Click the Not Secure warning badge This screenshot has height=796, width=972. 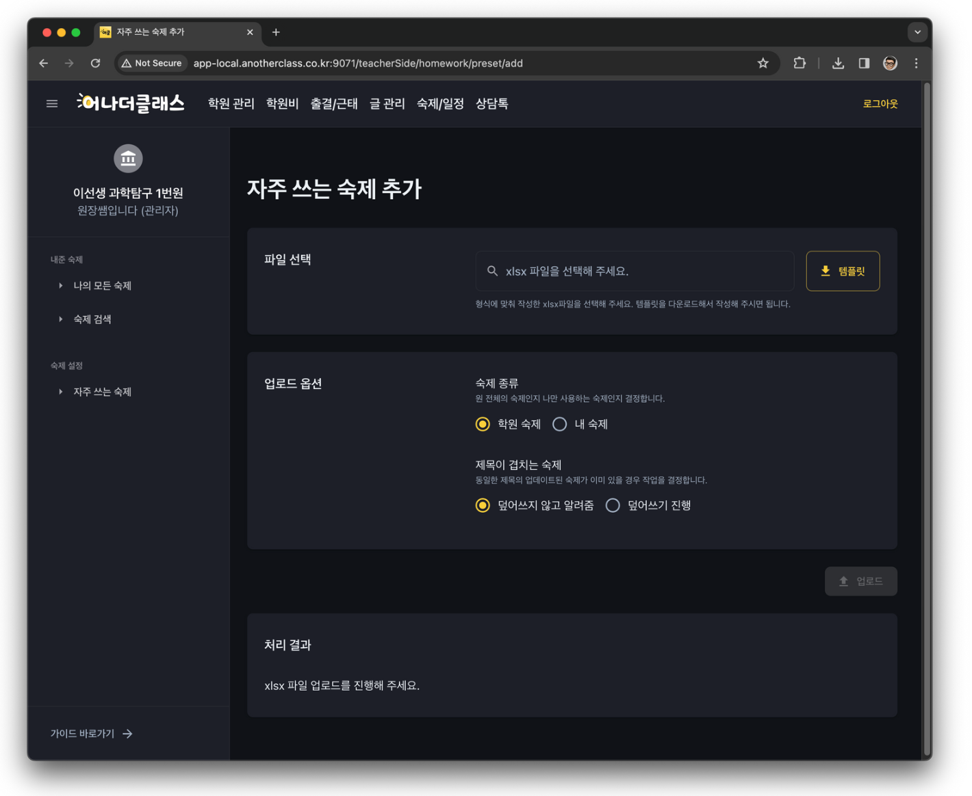(152, 63)
